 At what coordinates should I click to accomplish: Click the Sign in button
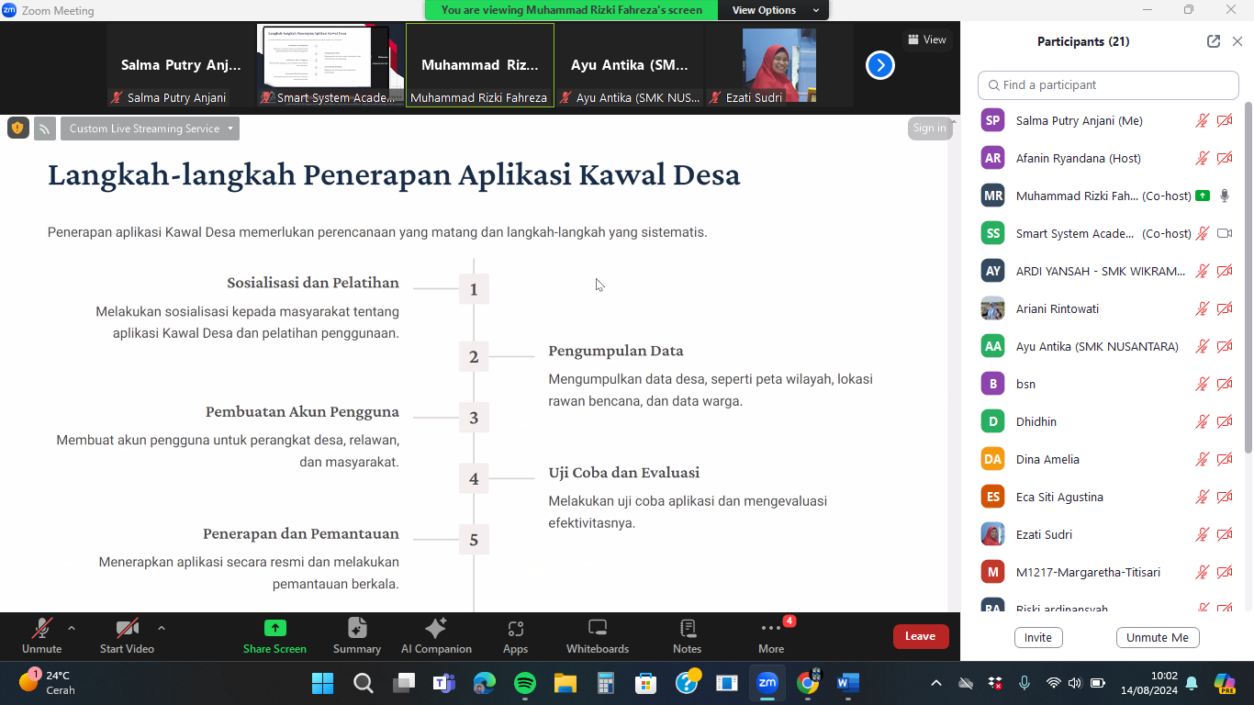tap(930, 129)
